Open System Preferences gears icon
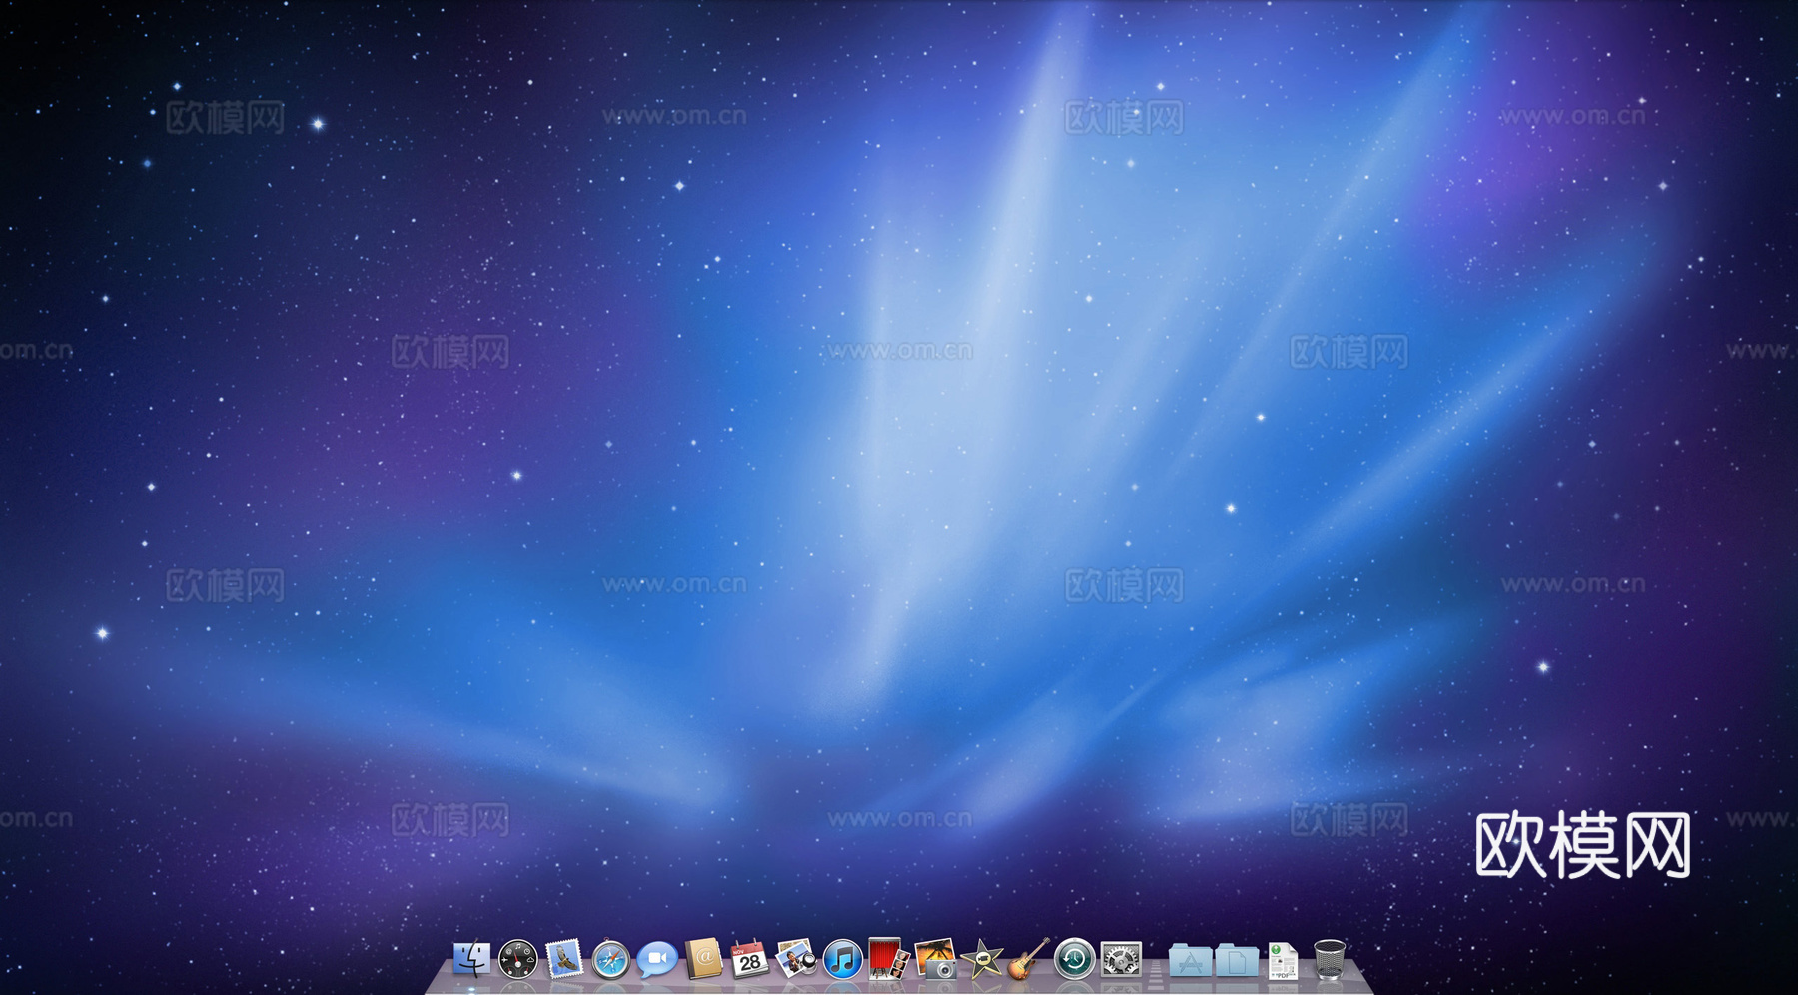Viewport: 1798px width, 995px height. (1121, 960)
